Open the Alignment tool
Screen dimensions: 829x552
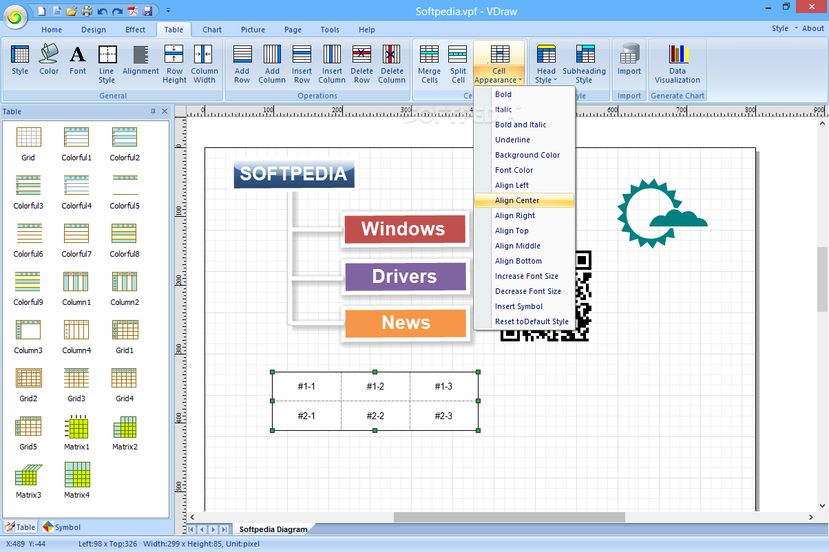pyautogui.click(x=140, y=61)
